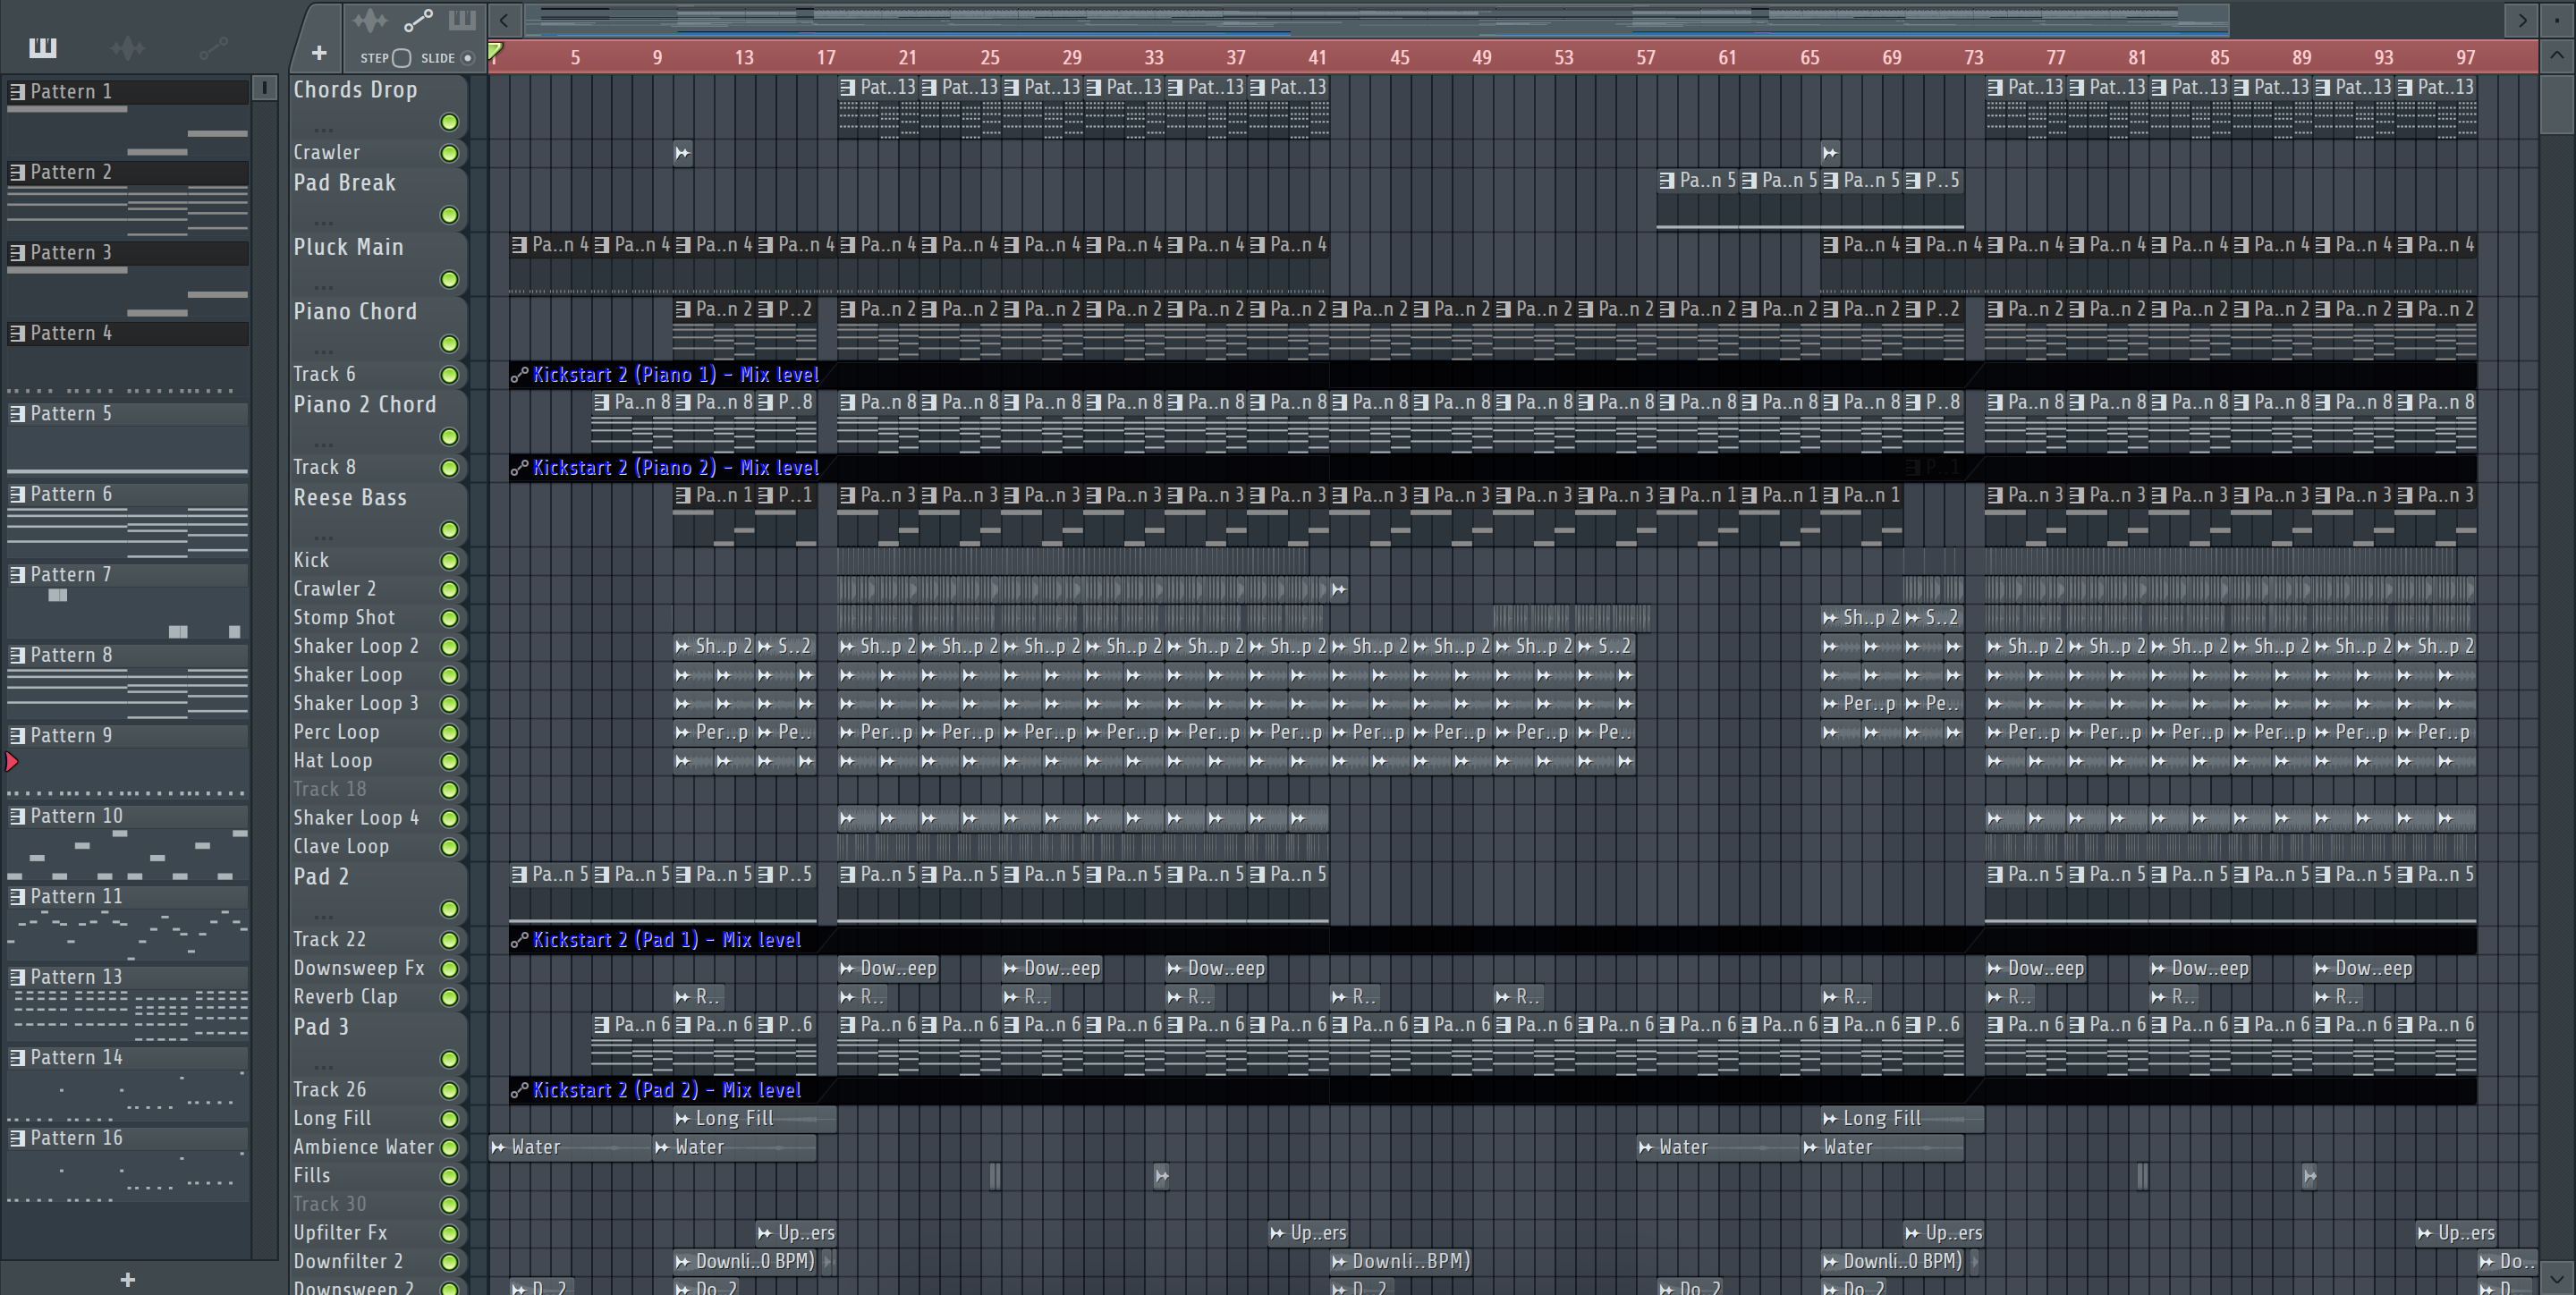Select Pattern 5 in the pattern list

click(x=71, y=414)
